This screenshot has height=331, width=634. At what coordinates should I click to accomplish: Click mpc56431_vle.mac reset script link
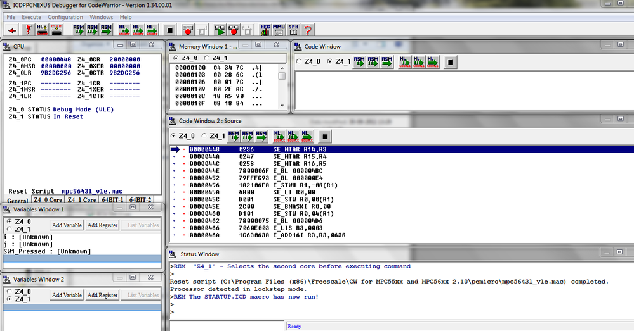[x=92, y=192]
